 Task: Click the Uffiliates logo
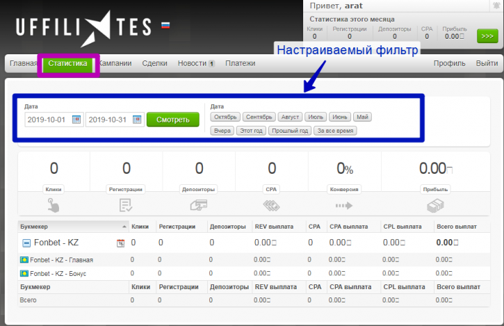coord(83,28)
